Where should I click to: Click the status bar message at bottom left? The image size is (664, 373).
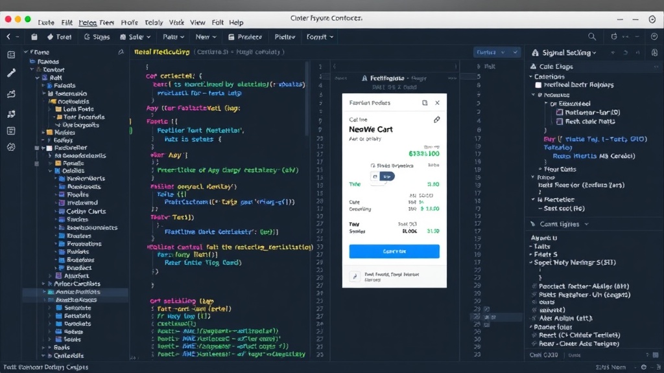point(46,367)
